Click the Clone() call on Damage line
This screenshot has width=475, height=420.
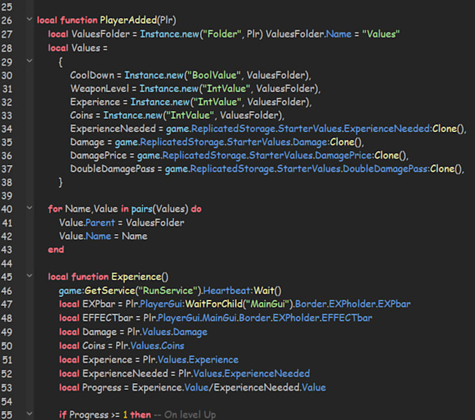(346, 142)
